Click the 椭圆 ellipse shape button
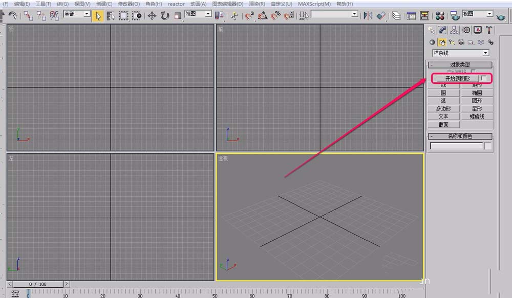Image resolution: width=512 pixels, height=298 pixels. (477, 93)
